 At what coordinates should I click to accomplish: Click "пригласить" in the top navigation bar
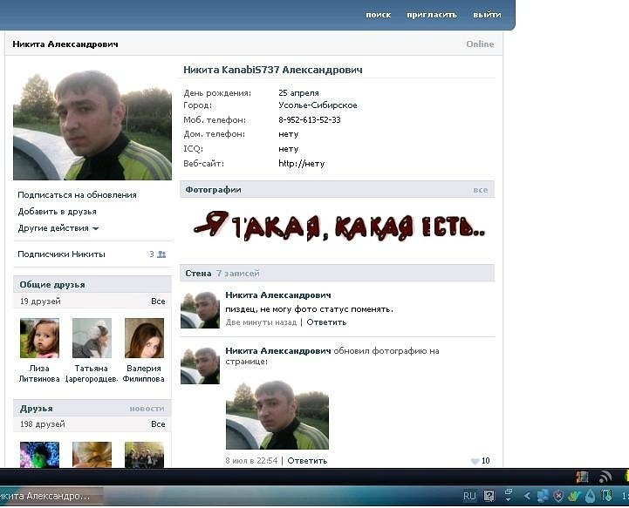click(x=431, y=15)
